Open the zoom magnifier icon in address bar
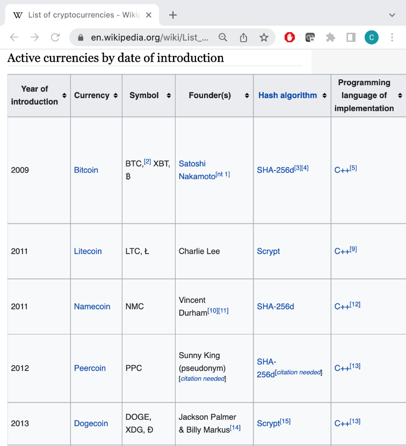 (x=223, y=38)
